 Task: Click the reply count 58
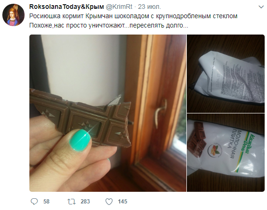(46, 202)
